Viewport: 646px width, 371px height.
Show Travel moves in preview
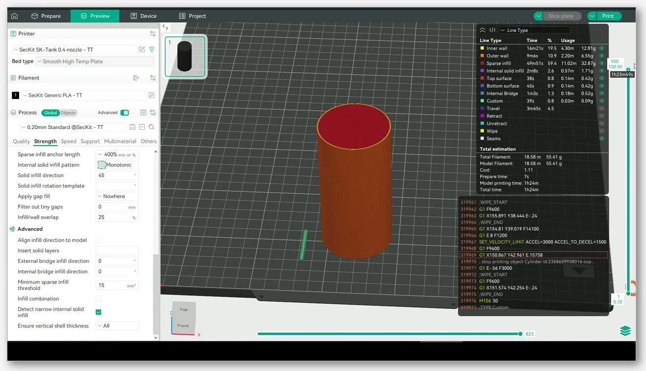click(601, 108)
